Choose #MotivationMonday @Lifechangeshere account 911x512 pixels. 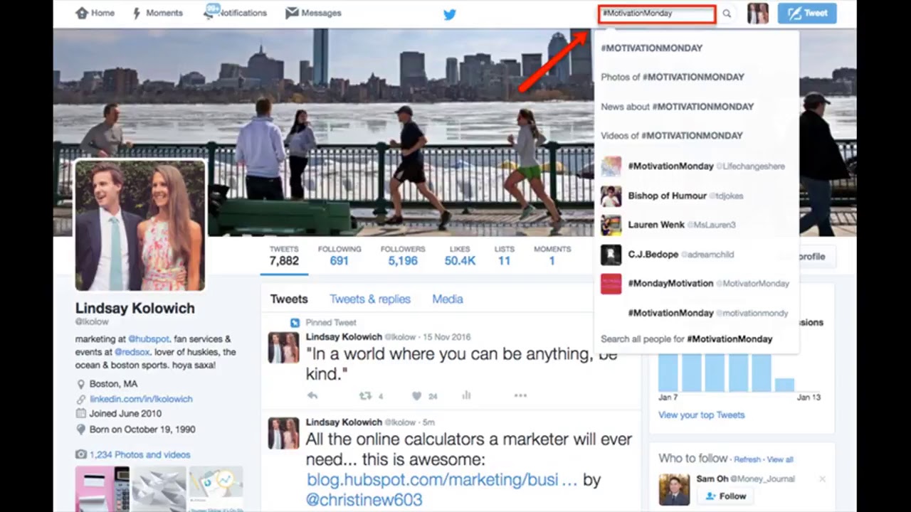[x=697, y=166]
